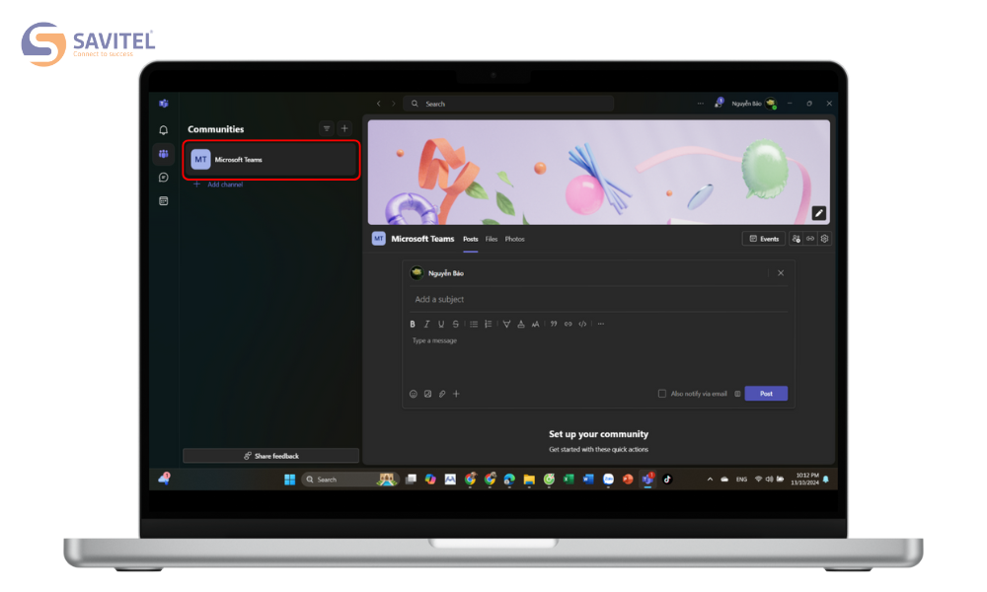Toggle underline formatting

click(x=441, y=324)
